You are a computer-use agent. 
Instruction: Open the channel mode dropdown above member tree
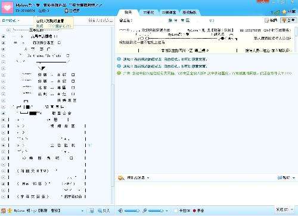point(11,20)
